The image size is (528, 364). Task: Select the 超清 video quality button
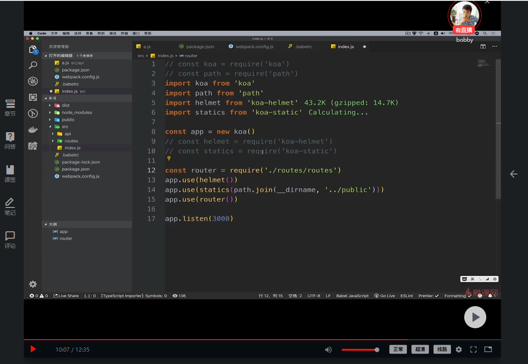tap(420, 349)
